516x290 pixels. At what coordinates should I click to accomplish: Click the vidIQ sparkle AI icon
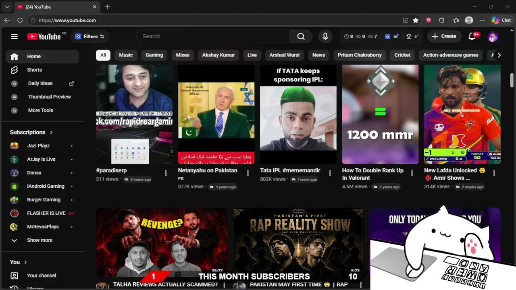pyautogui.click(x=416, y=36)
